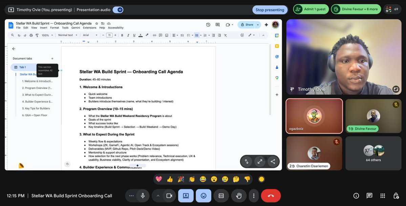406x206 pixels.
Task: Open the Extensions menu
Action: (90, 28)
